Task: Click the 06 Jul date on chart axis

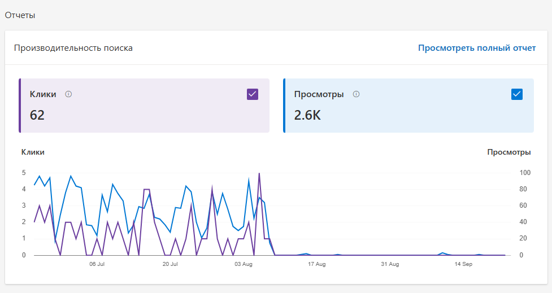Action: [x=97, y=264]
